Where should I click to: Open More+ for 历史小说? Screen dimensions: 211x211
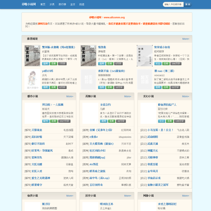pos(128,196)
